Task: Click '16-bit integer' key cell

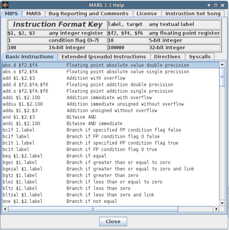Action: (x=67, y=47)
